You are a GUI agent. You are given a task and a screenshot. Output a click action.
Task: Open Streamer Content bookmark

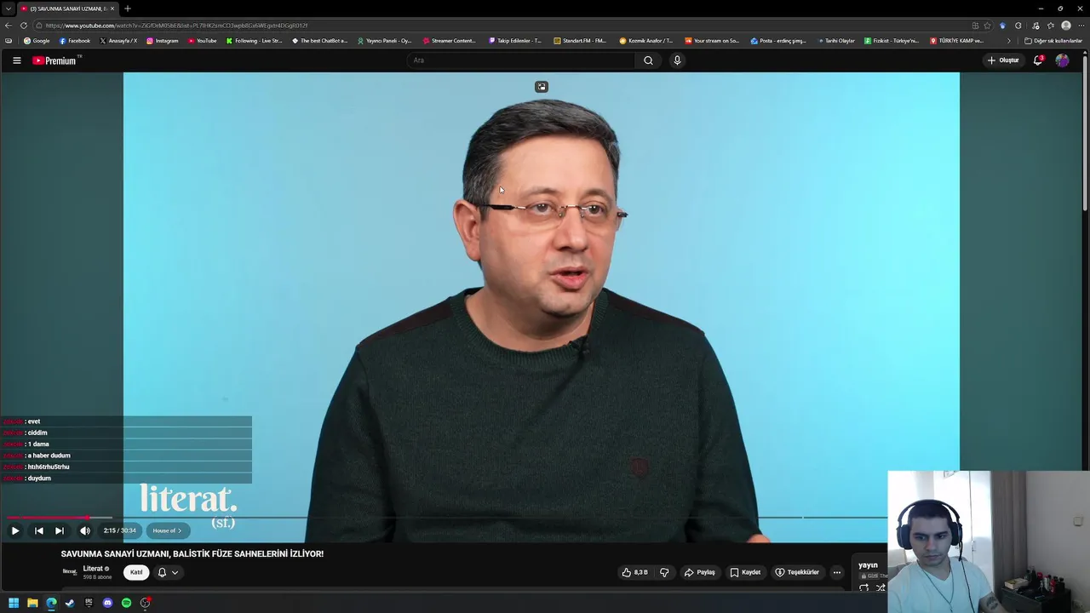point(450,41)
